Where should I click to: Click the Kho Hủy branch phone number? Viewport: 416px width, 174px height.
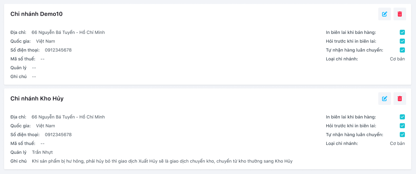(x=58, y=135)
